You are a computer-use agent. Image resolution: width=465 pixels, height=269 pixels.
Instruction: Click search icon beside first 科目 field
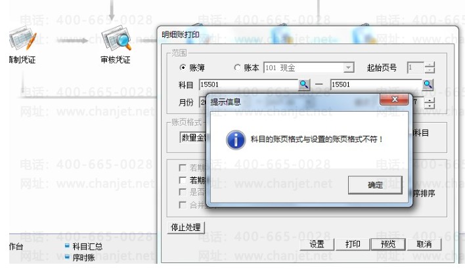(x=303, y=85)
